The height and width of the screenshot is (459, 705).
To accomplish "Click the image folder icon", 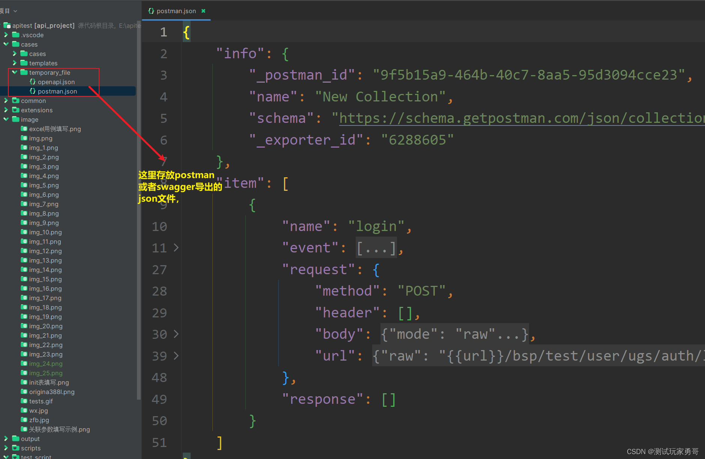I will point(16,119).
